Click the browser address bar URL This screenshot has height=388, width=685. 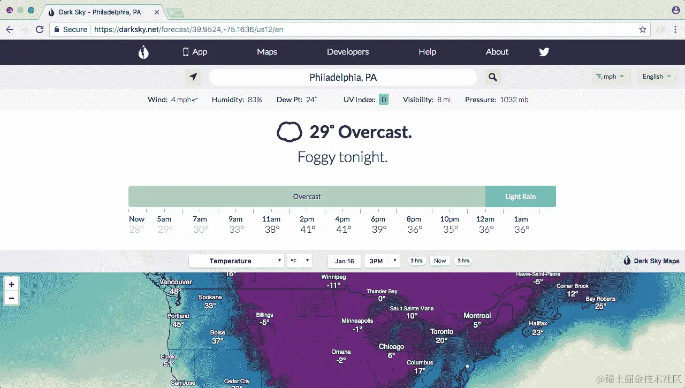tap(188, 29)
